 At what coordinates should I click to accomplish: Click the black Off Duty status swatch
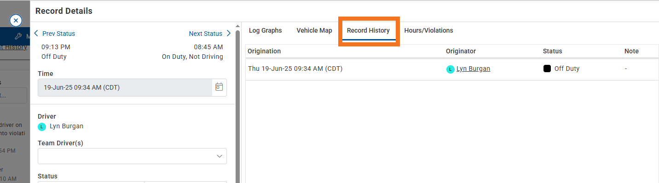click(x=547, y=69)
